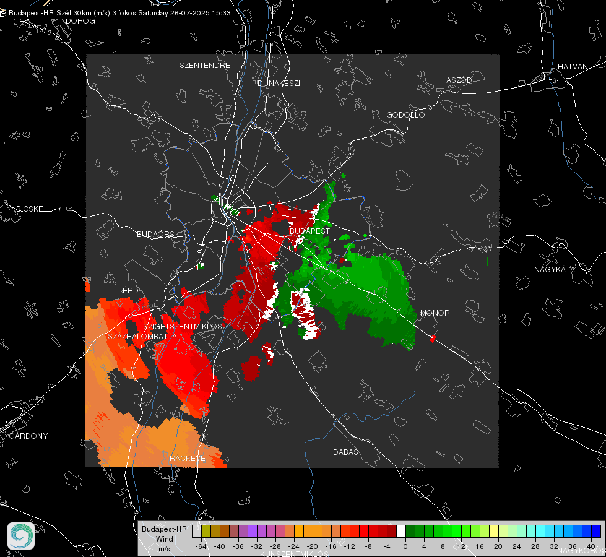Click the BICSKE map label
Screen dimensions: 606x557
(29, 209)
